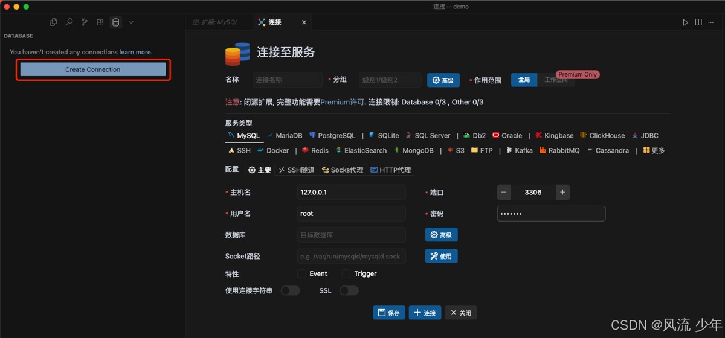Focus the 用户名 field with root
The width and height of the screenshot is (725, 338).
351,214
